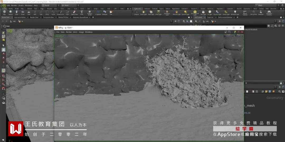Add a Portal Light from the shelf

tap(226, 13)
